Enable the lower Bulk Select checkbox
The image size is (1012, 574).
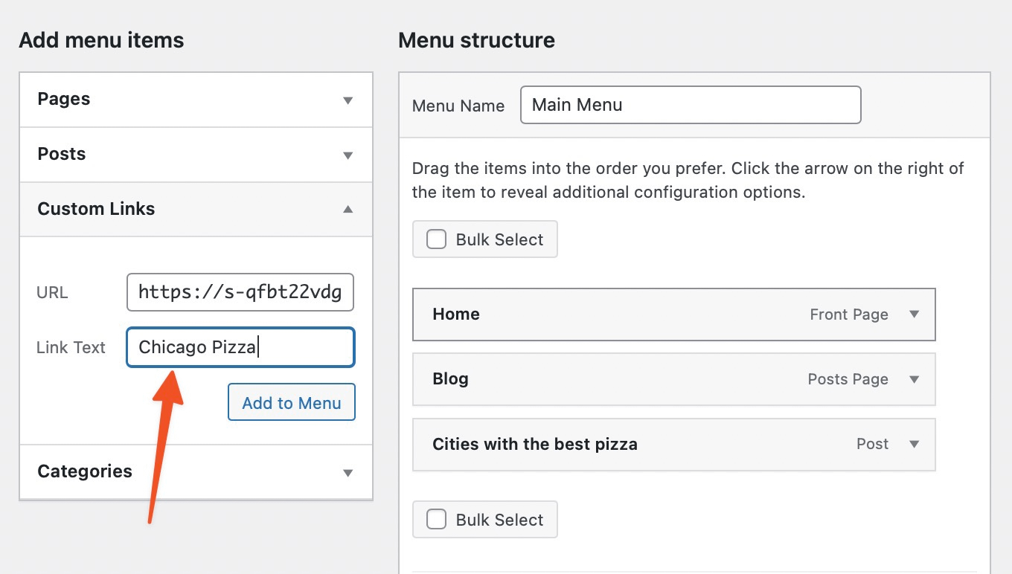coord(436,519)
